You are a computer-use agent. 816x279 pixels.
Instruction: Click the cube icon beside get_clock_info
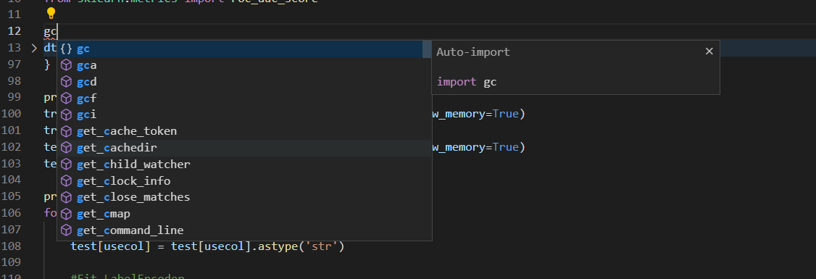coord(66,181)
